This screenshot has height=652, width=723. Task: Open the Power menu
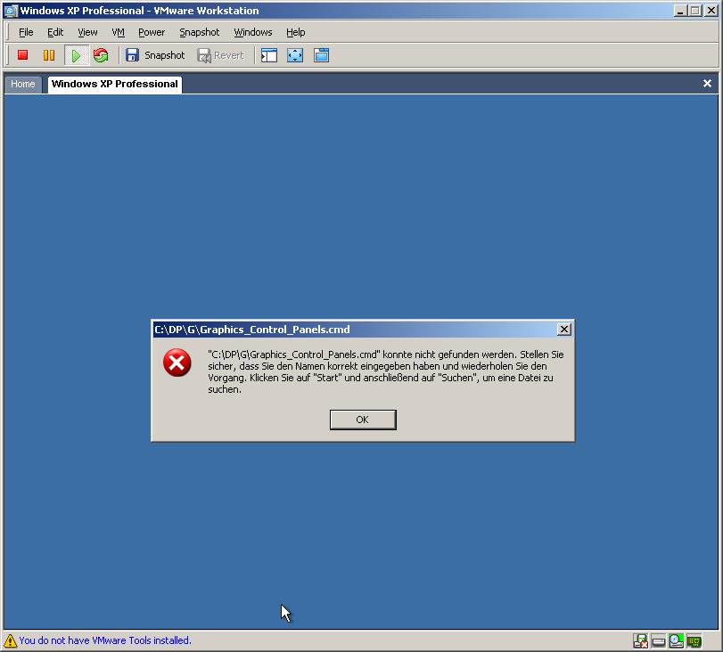click(152, 32)
